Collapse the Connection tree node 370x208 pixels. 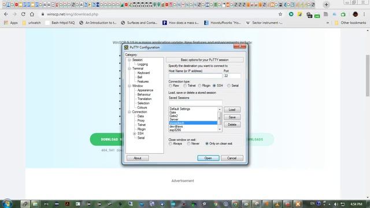coord(129,112)
